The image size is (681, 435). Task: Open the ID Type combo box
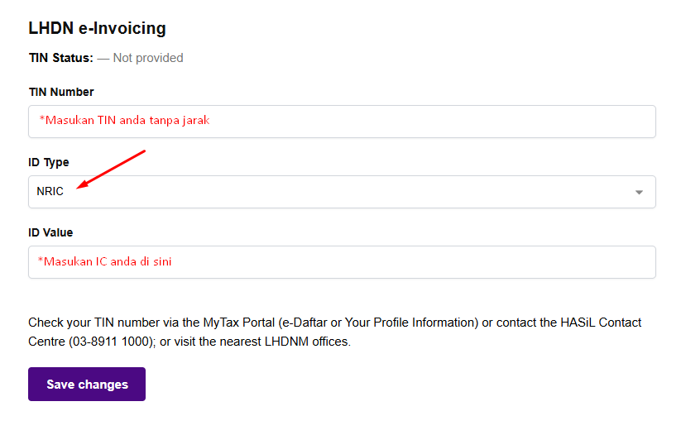pyautogui.click(x=342, y=192)
